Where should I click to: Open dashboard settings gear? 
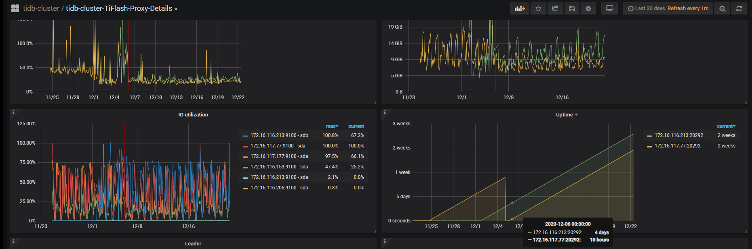(x=588, y=8)
